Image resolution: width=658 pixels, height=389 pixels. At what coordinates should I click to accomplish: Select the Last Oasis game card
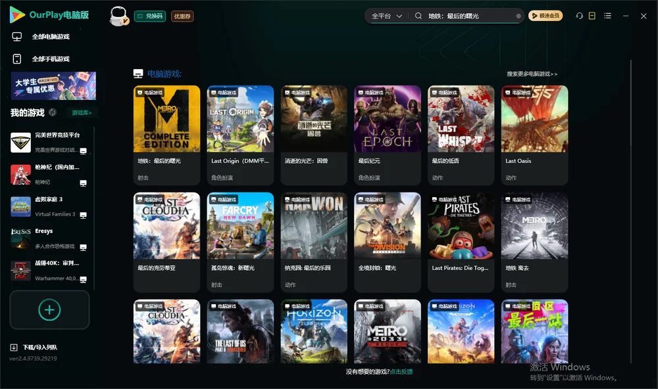(x=534, y=135)
